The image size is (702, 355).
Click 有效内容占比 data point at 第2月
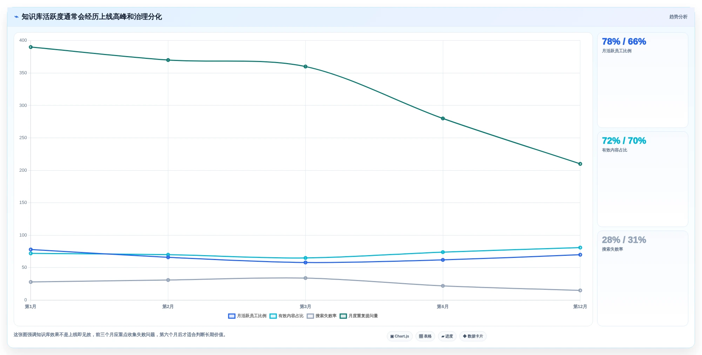tap(168, 255)
